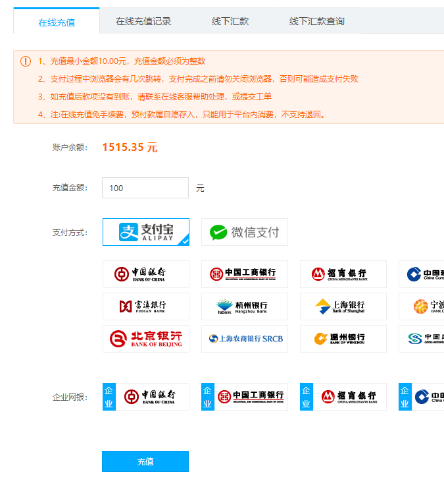Click the 支付方式 label
This screenshot has height=493, width=444.
(70, 233)
